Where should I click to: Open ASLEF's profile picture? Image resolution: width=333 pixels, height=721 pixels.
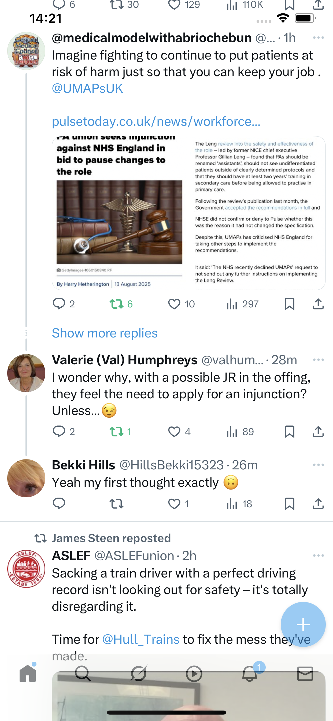[26, 568]
